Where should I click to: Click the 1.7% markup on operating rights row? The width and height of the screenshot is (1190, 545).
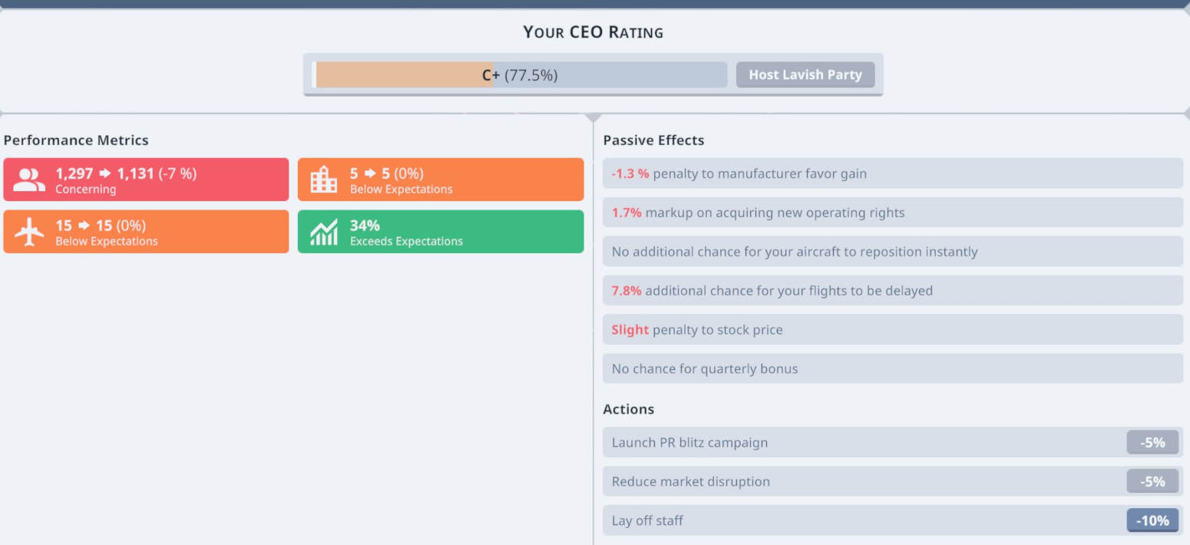[x=893, y=213]
